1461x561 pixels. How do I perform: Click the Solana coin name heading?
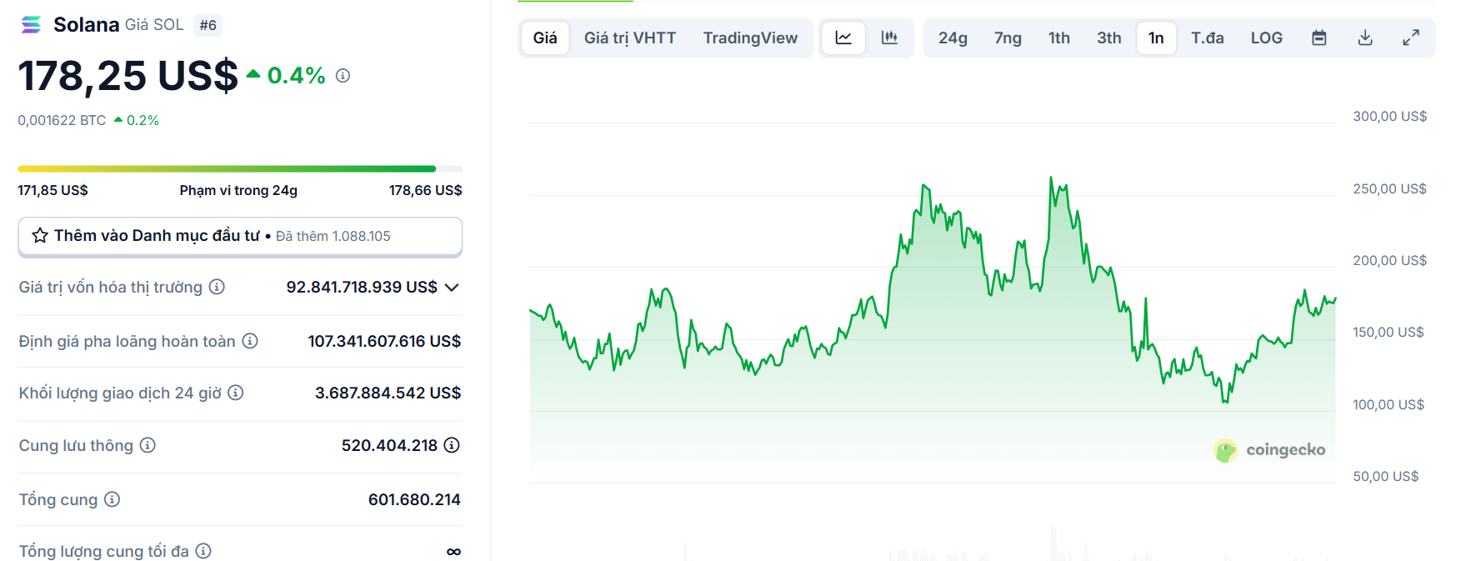(x=86, y=25)
